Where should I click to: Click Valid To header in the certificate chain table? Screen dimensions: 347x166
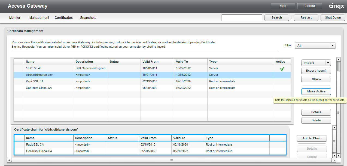[188, 138]
